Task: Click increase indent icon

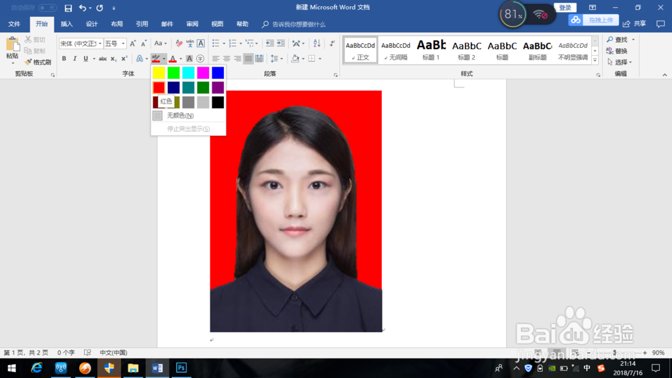Action: point(281,43)
